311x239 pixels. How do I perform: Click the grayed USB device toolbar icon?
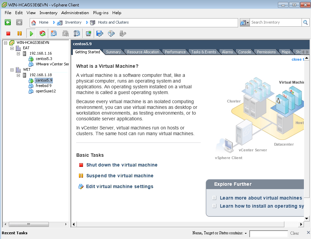123,33
